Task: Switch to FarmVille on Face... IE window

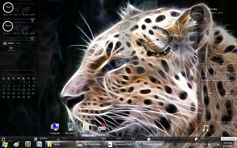Action: [x=150, y=145]
